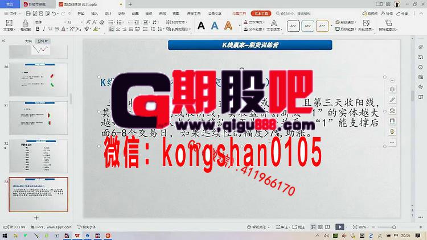The image size is (427, 240).
Task: Click minus circle icon beside slide canvas
Action: tap(392, 80)
